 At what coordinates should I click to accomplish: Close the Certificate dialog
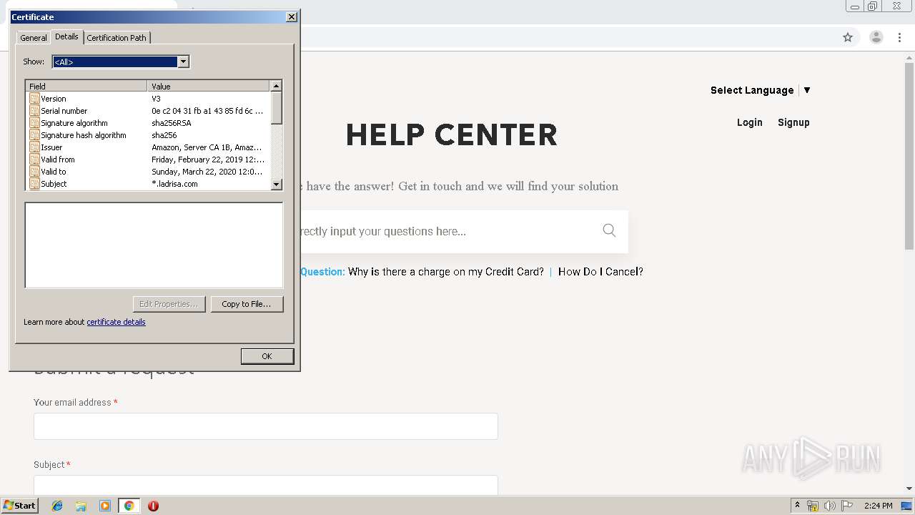(x=291, y=16)
